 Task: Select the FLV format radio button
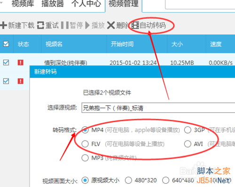[85, 144]
